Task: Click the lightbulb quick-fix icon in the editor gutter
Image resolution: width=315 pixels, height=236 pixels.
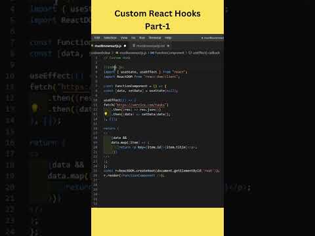Action: pyautogui.click(x=106, y=113)
